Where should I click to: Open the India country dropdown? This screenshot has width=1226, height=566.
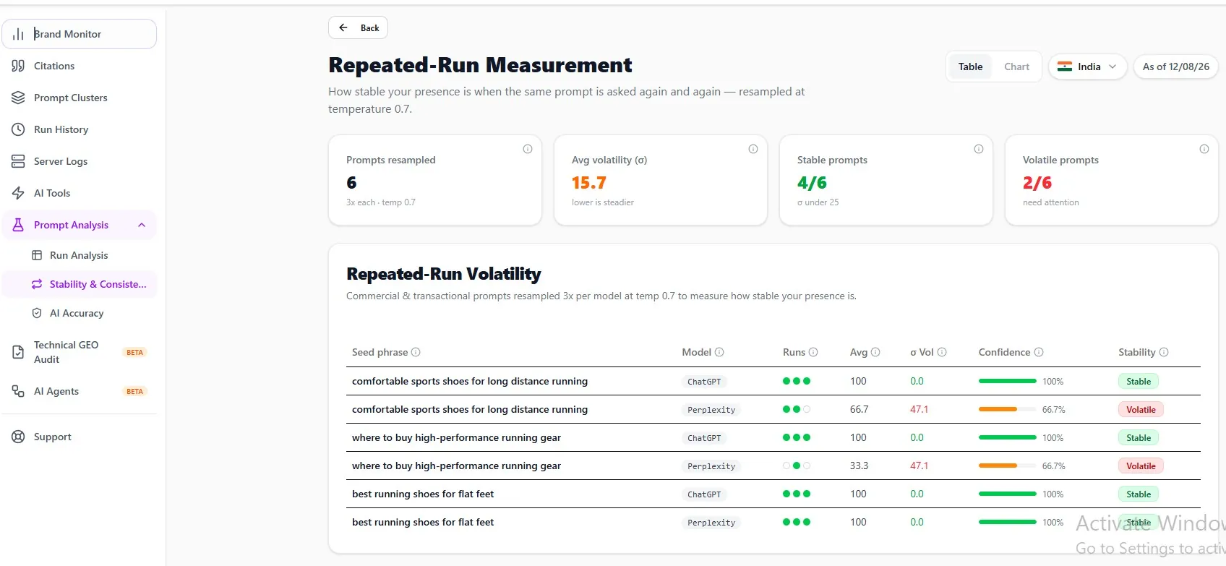click(x=1087, y=67)
